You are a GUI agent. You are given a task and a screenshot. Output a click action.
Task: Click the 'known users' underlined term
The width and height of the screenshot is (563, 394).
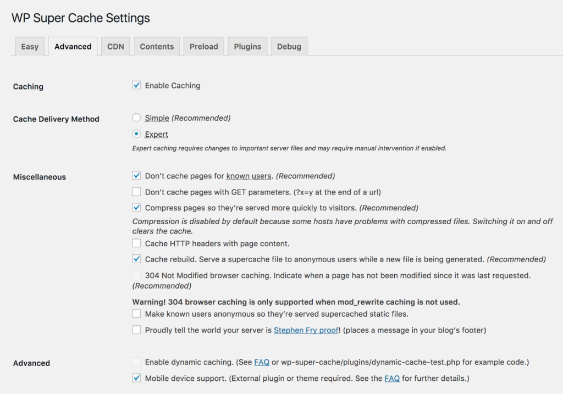(249, 176)
